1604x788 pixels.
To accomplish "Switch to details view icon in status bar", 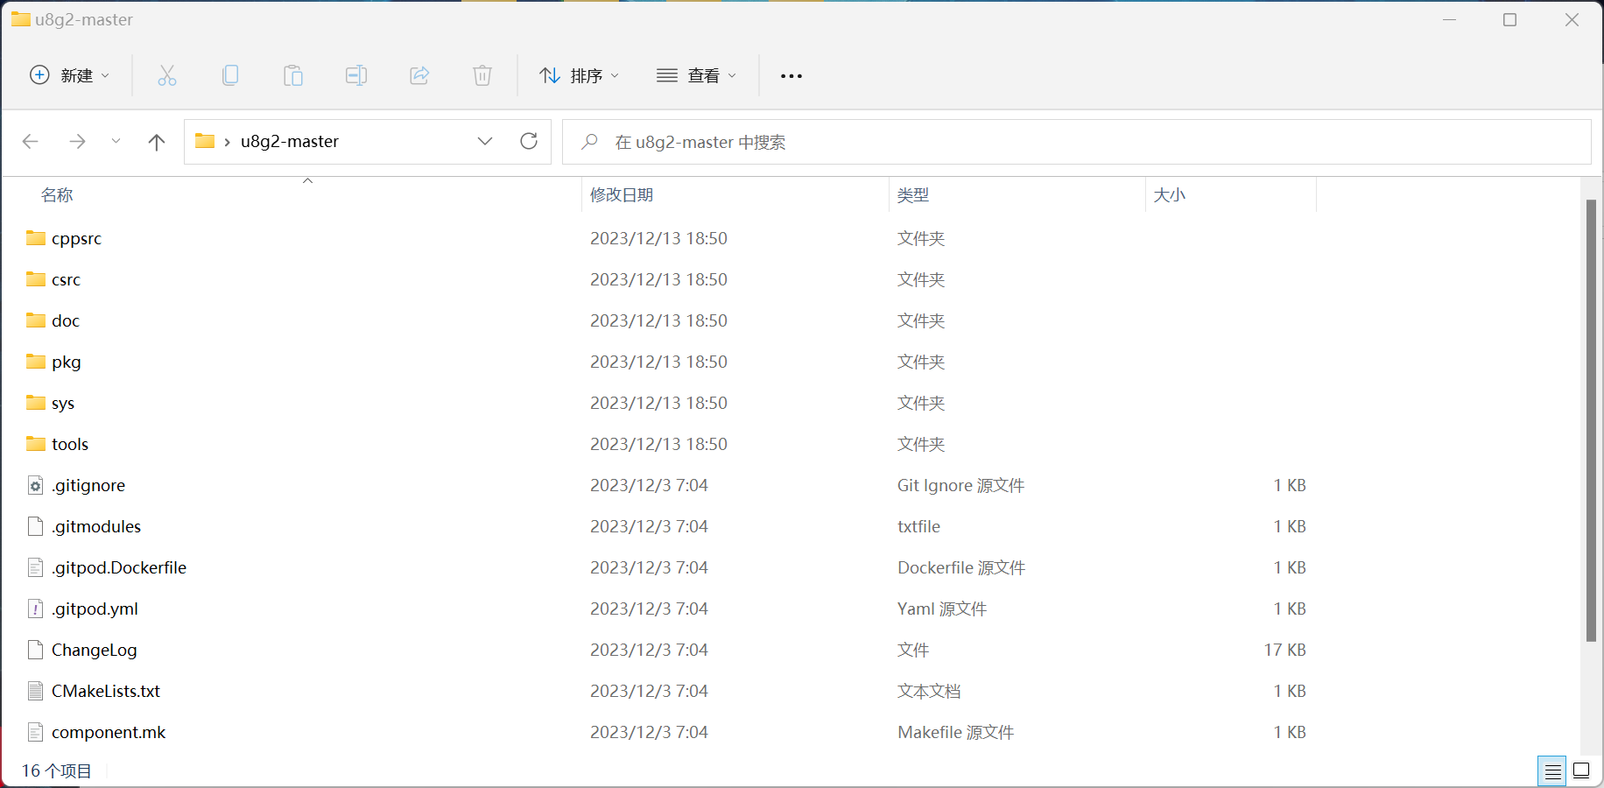I will pyautogui.click(x=1552, y=770).
